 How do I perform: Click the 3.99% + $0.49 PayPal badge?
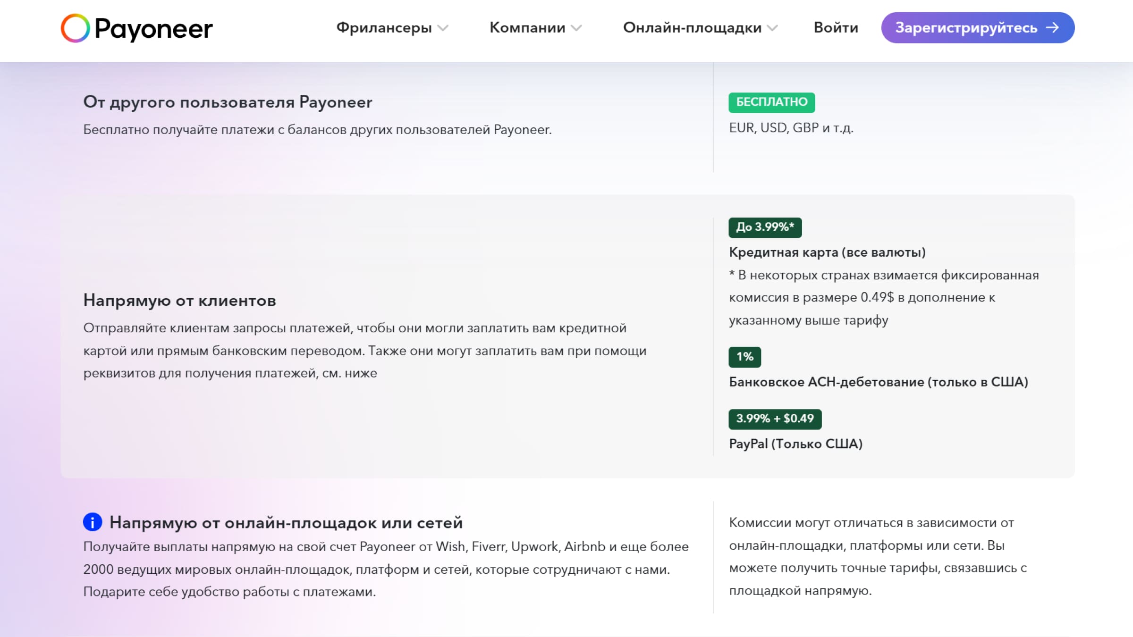point(775,419)
